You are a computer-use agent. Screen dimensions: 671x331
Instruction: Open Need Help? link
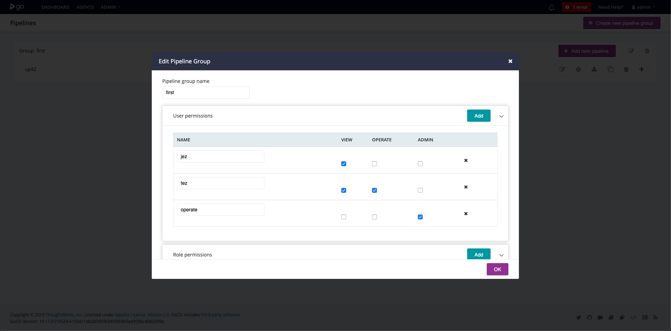pos(611,7)
